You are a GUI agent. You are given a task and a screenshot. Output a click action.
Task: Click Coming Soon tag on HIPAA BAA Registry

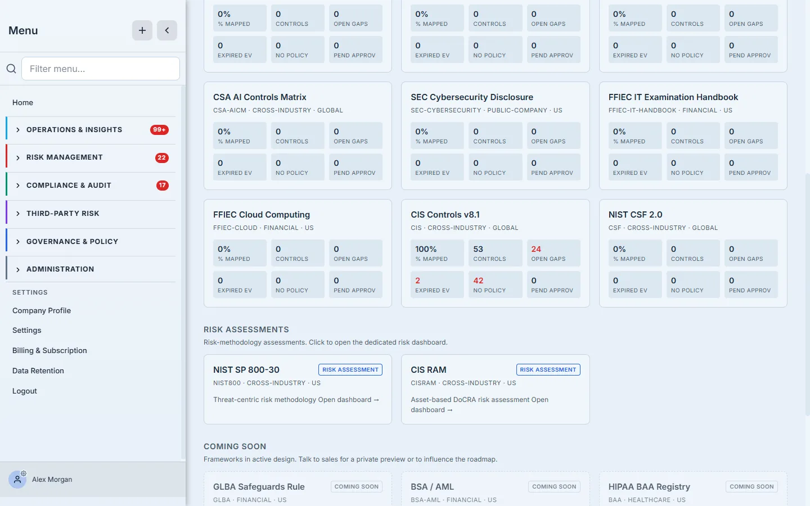click(x=751, y=486)
